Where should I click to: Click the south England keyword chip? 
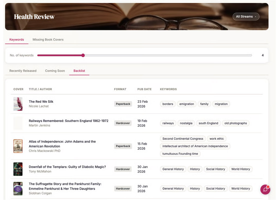pos(208,123)
